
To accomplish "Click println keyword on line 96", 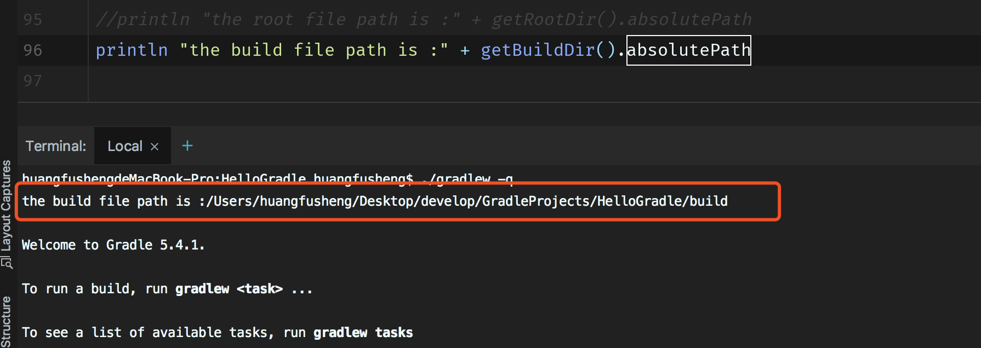I will click(x=132, y=50).
